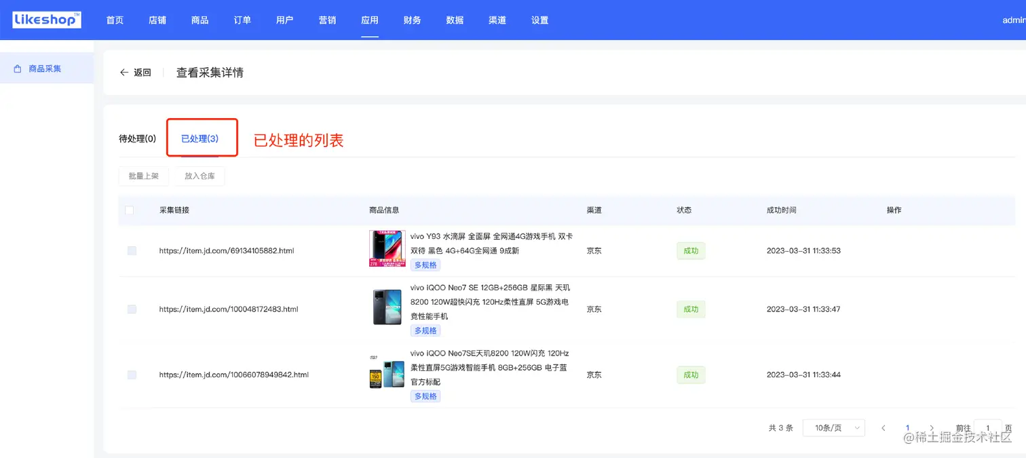Go to next page arrow in pagination

[932, 428]
